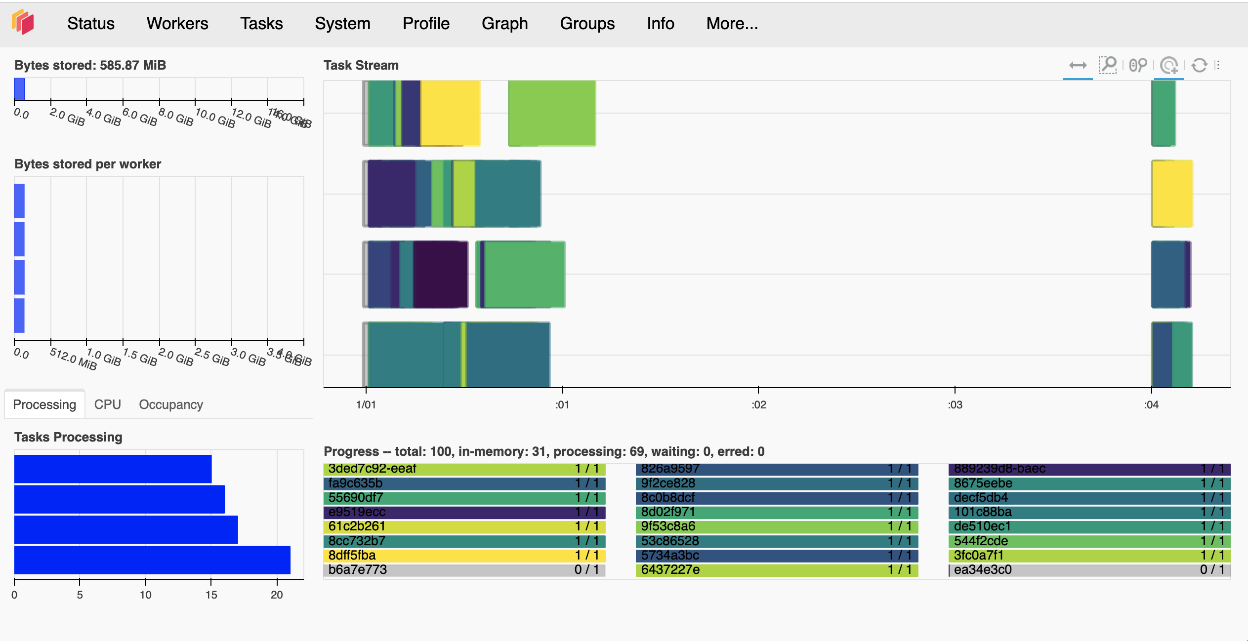
Task: Toggle off the pan tool in Task Stream
Action: point(1078,65)
